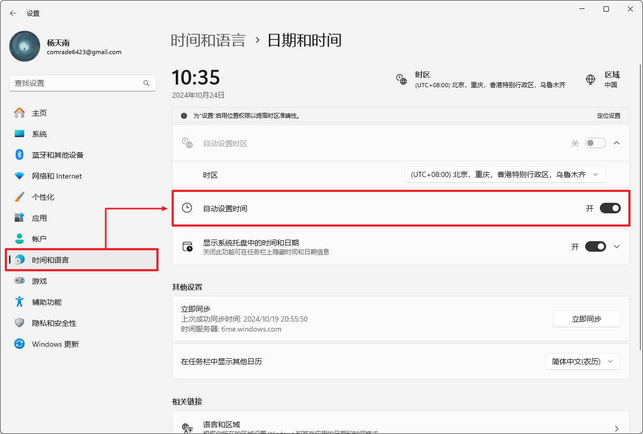
Task: Maximize the settings window
Action: 606,9
